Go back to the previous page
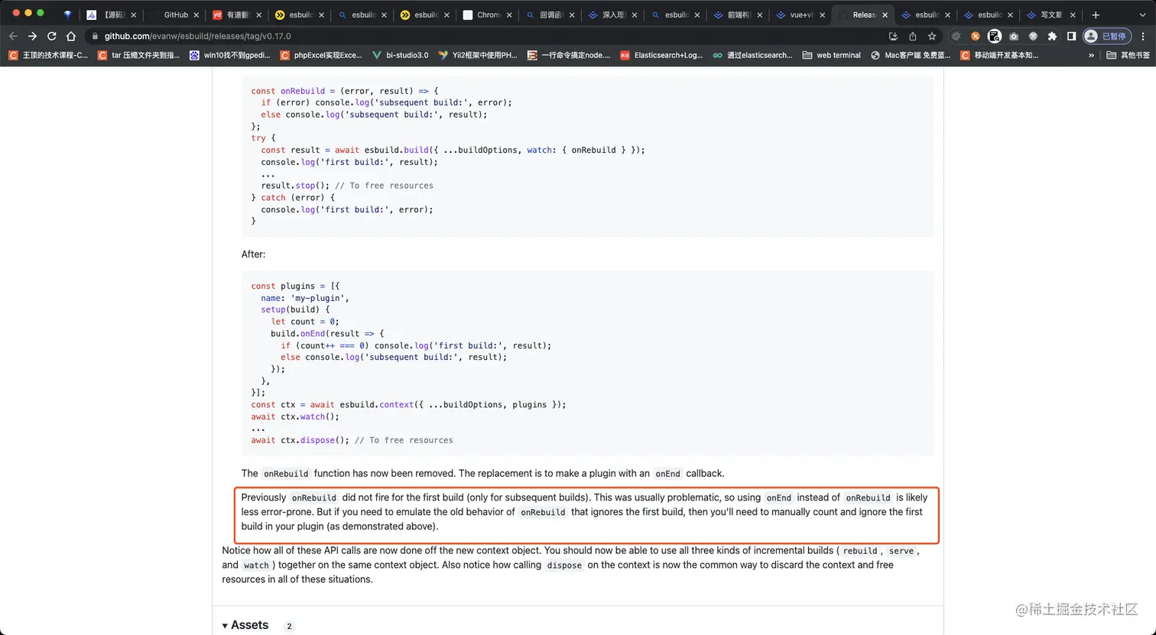 pyautogui.click(x=13, y=36)
